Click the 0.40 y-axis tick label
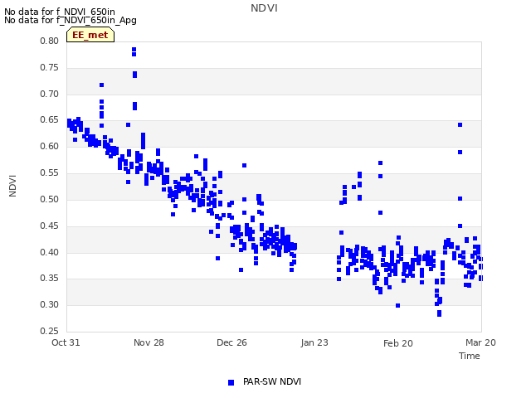The image size is (531, 398). tap(50, 252)
